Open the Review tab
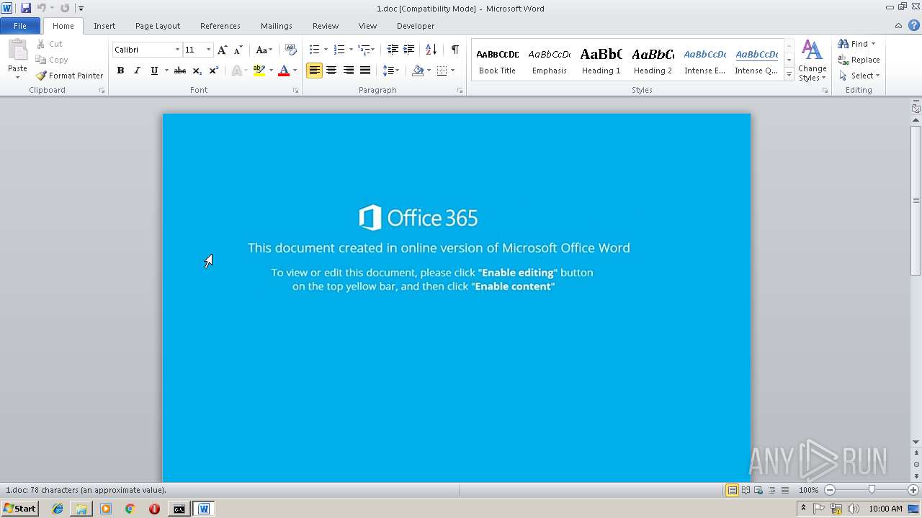The width and height of the screenshot is (922, 518). point(326,26)
